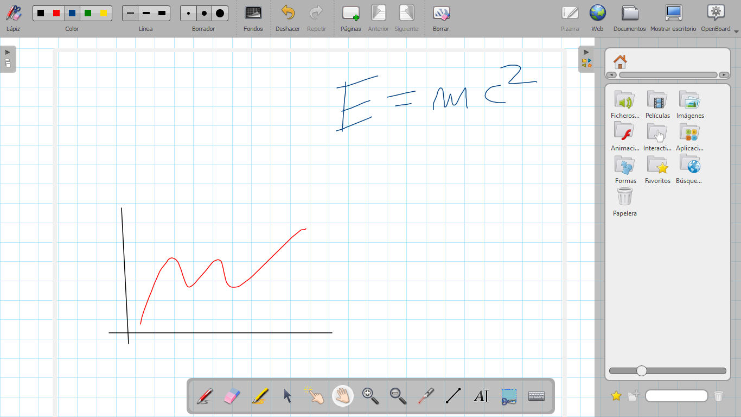Click Mostrar escritorio button
Screen dimensions: 741x417
coord(673,17)
